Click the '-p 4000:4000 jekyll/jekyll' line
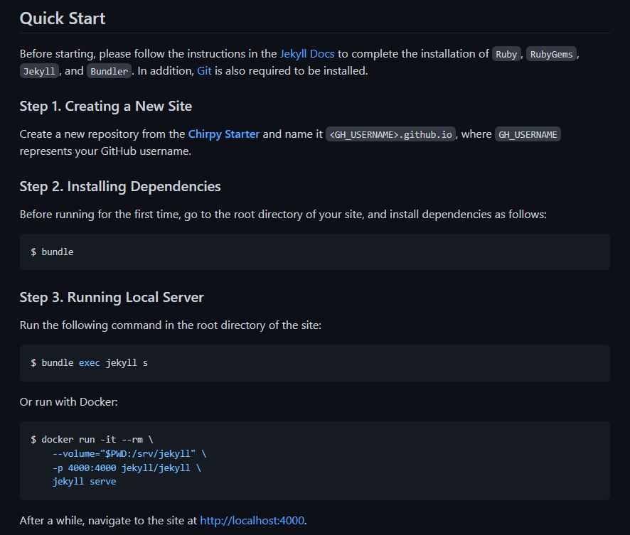 [126, 468]
